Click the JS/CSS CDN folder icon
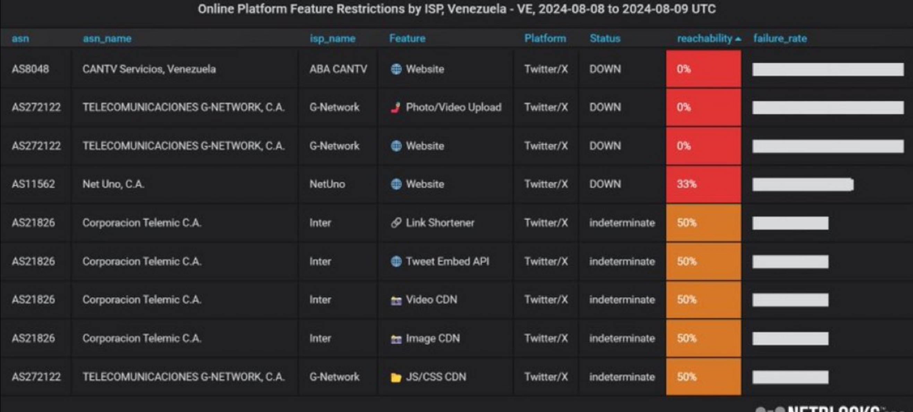Viewport: 913px width, 412px height. (x=396, y=377)
